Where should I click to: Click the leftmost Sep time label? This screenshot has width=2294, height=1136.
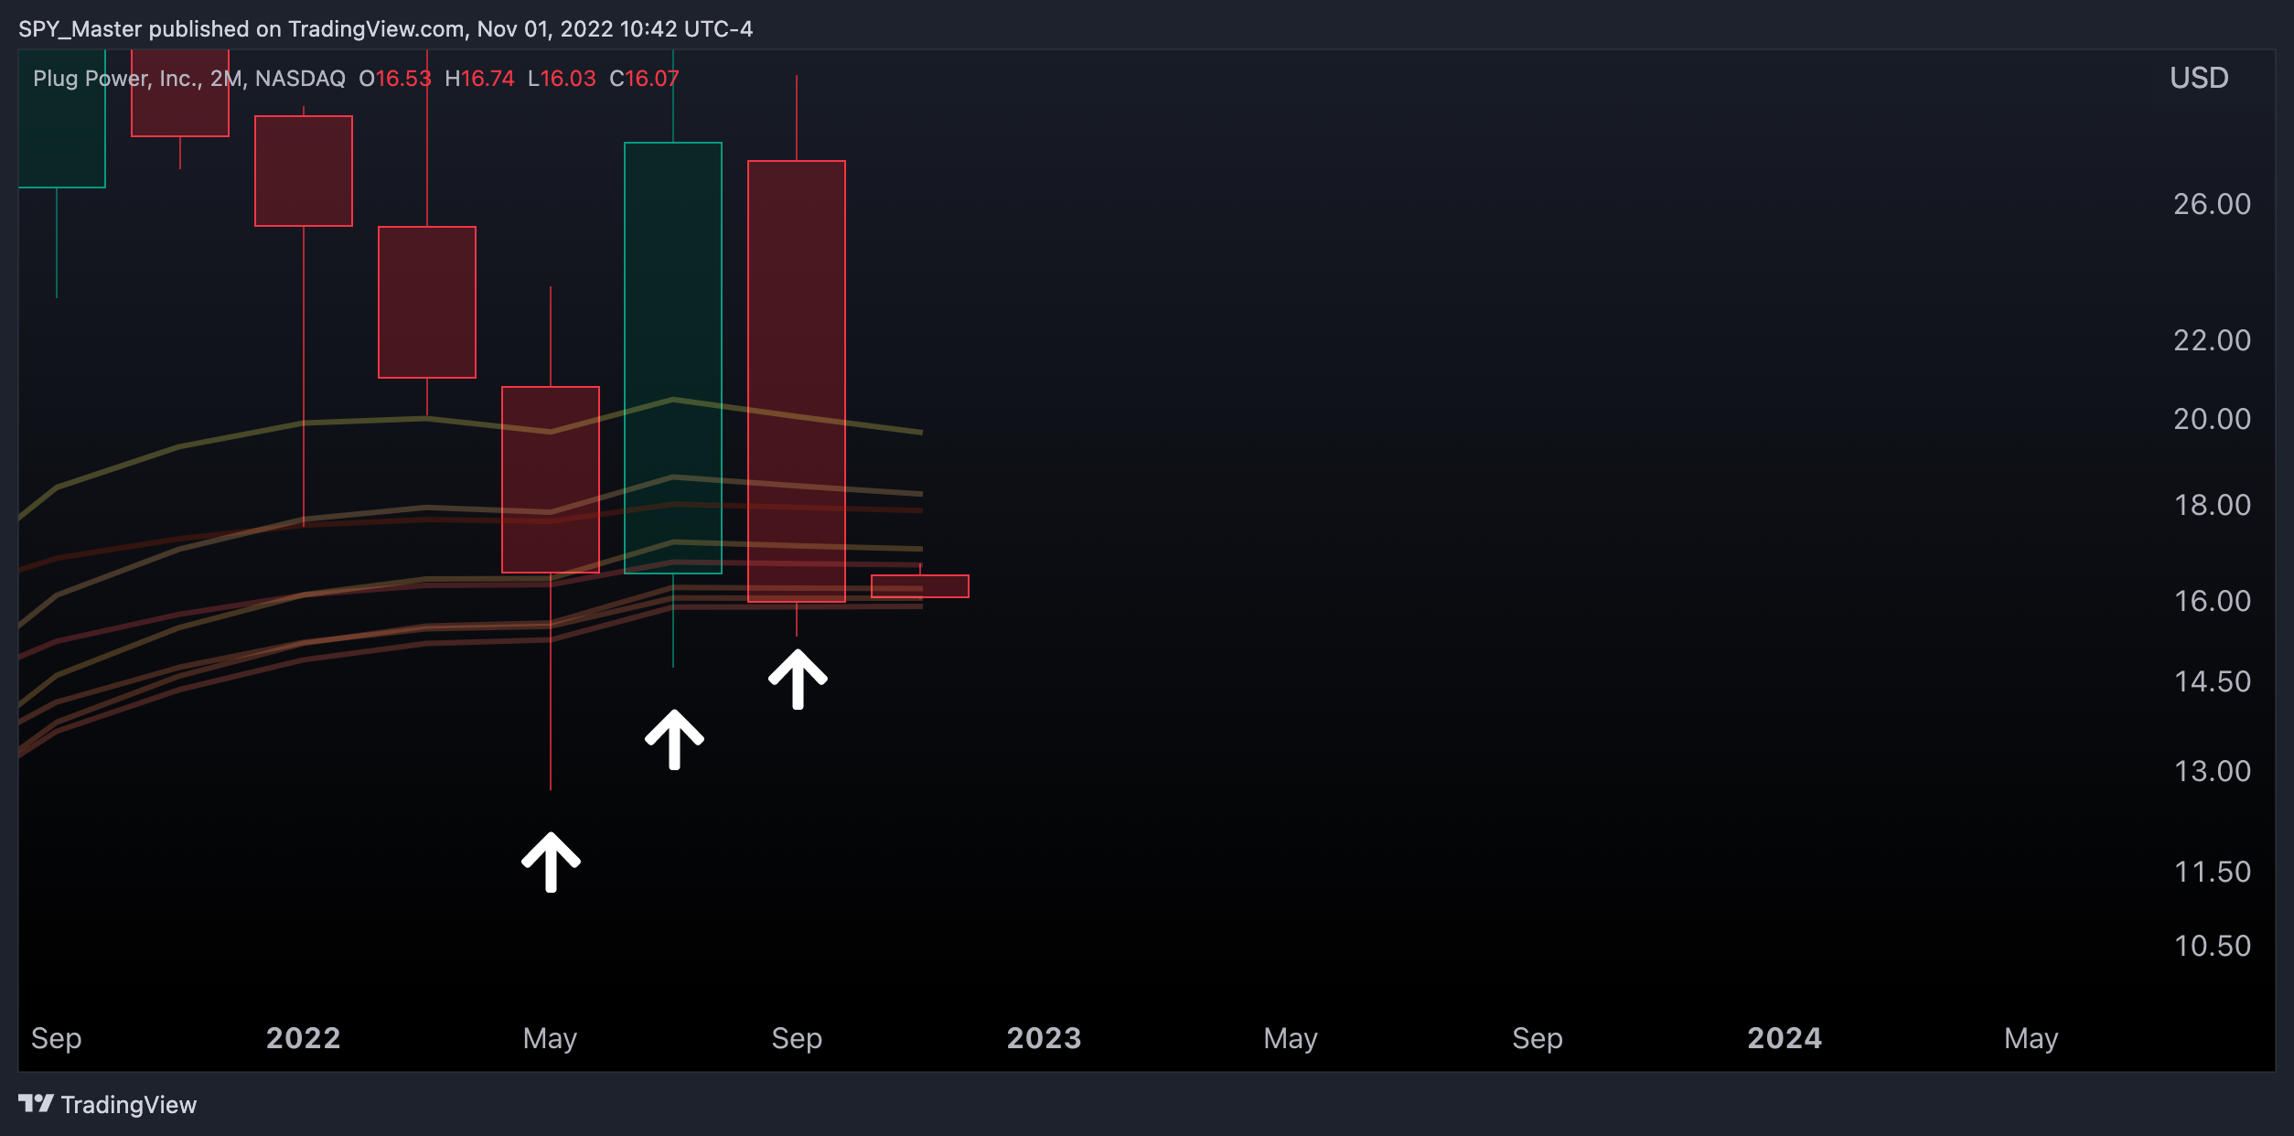[57, 1039]
